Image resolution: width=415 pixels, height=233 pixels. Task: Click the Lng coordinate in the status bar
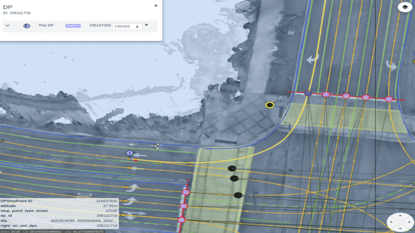tap(83, 231)
